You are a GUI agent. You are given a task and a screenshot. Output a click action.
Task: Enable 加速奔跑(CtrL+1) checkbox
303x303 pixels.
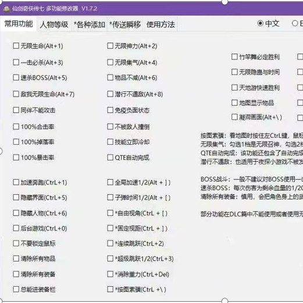(16, 182)
